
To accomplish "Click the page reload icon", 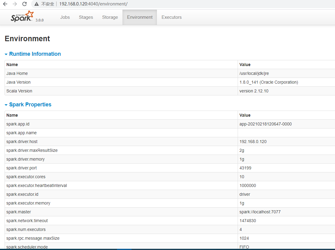I will point(24,4).
